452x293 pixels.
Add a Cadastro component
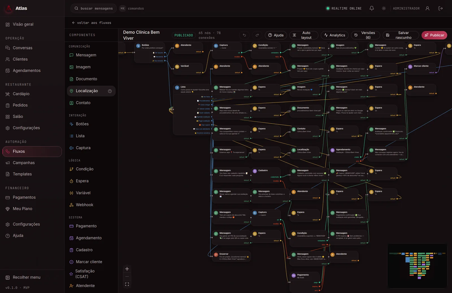point(91,250)
